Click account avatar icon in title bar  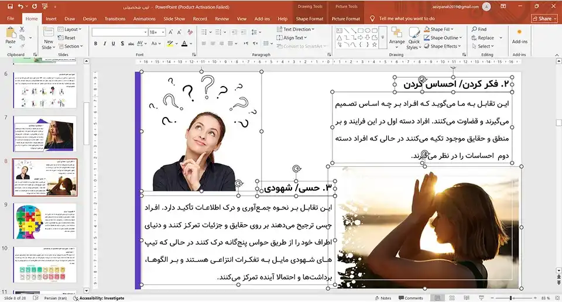(x=486, y=6)
